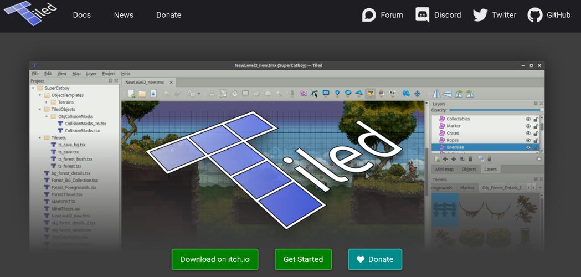
Task: Click the globe World tool icon
Action: tap(406, 94)
